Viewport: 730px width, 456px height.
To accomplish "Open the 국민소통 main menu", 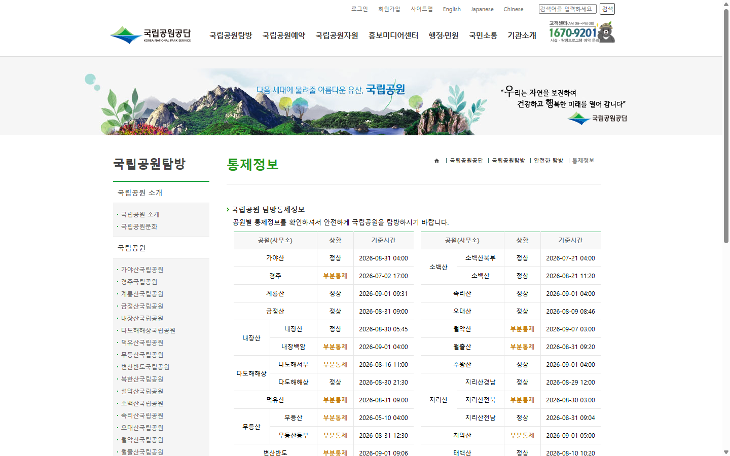I will pos(483,35).
